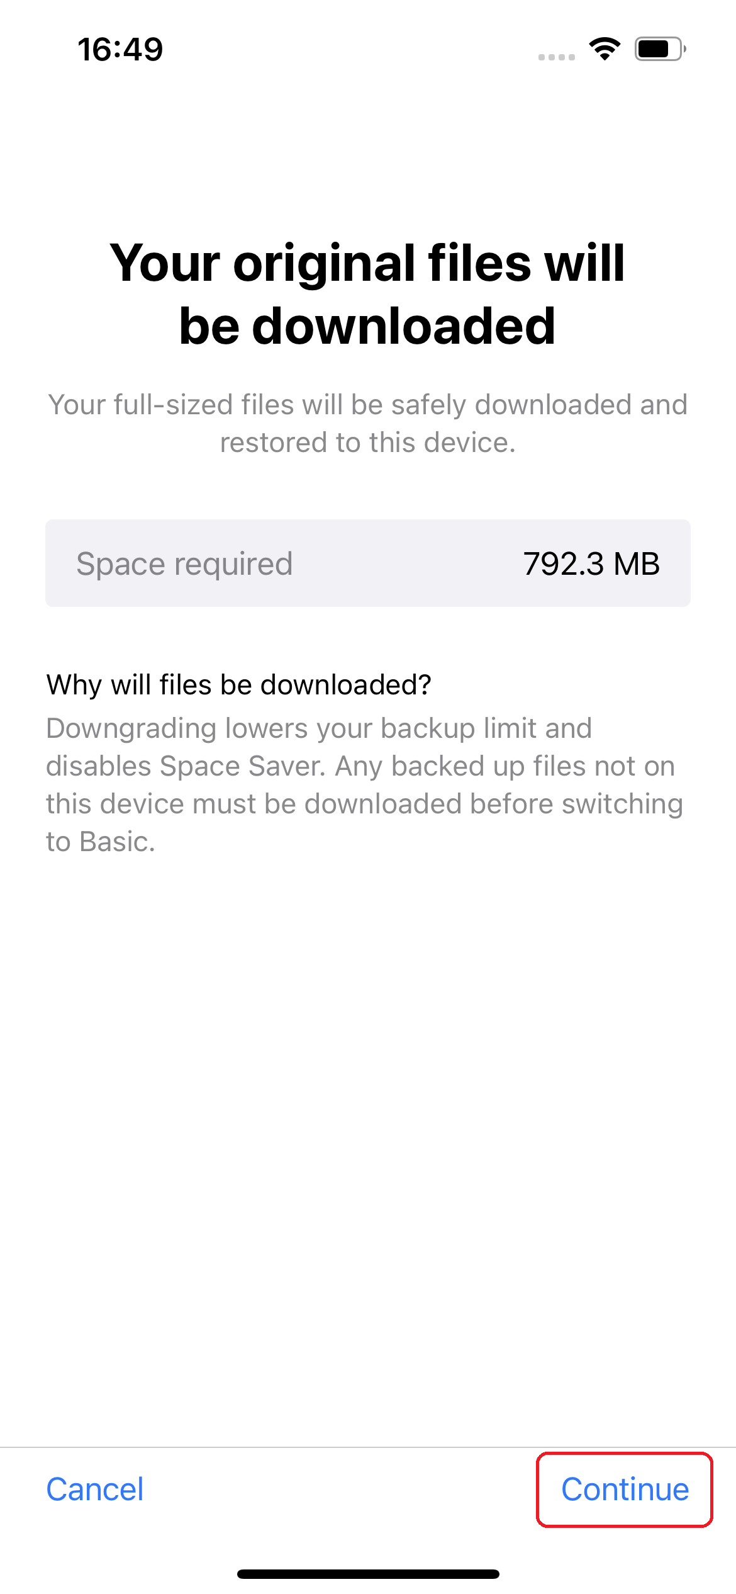This screenshot has height=1594, width=736.
Task: Tap the Wi-Fi status icon
Action: pyautogui.click(x=605, y=48)
